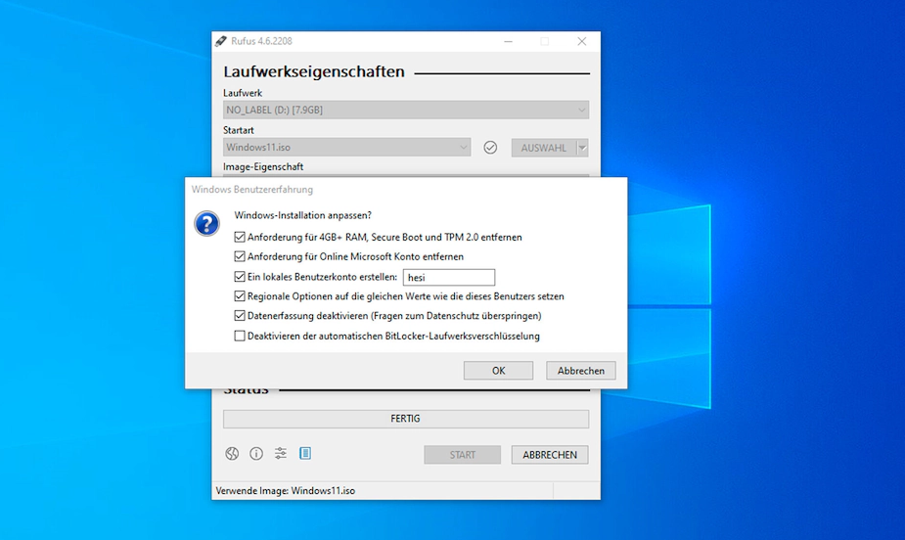Click the 'Laufwerkseigenschaften' heading

click(314, 72)
